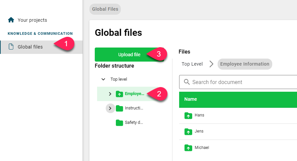Open the Jens folder row
Viewport: 297px width, 161px height.
click(x=238, y=132)
